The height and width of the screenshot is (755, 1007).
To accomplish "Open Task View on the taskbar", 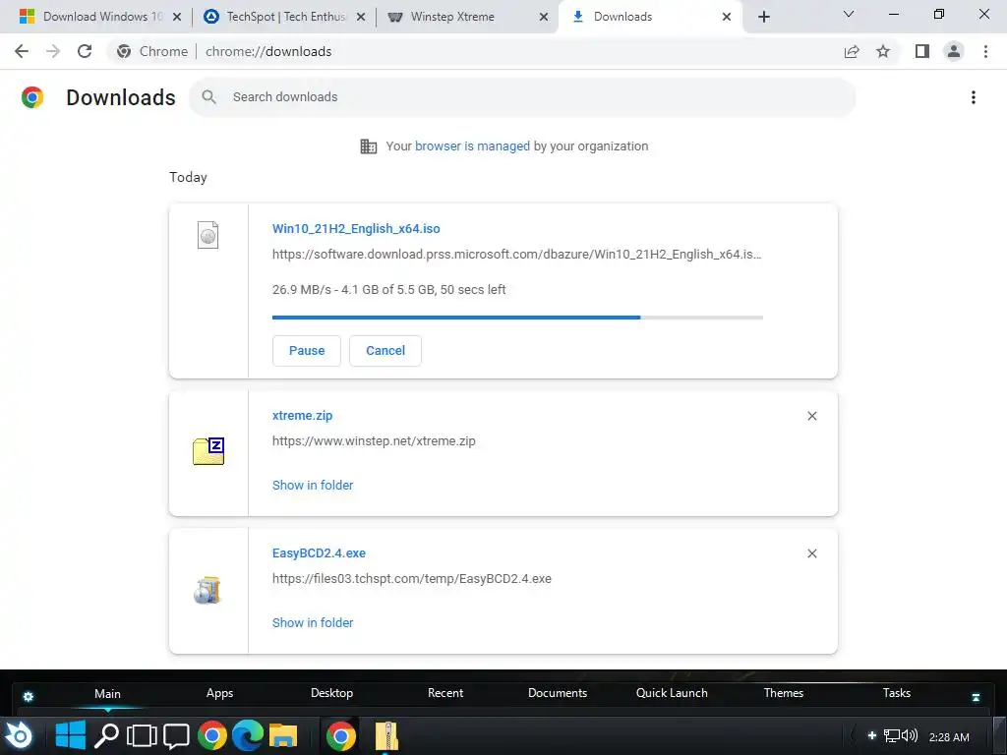I will 142,735.
